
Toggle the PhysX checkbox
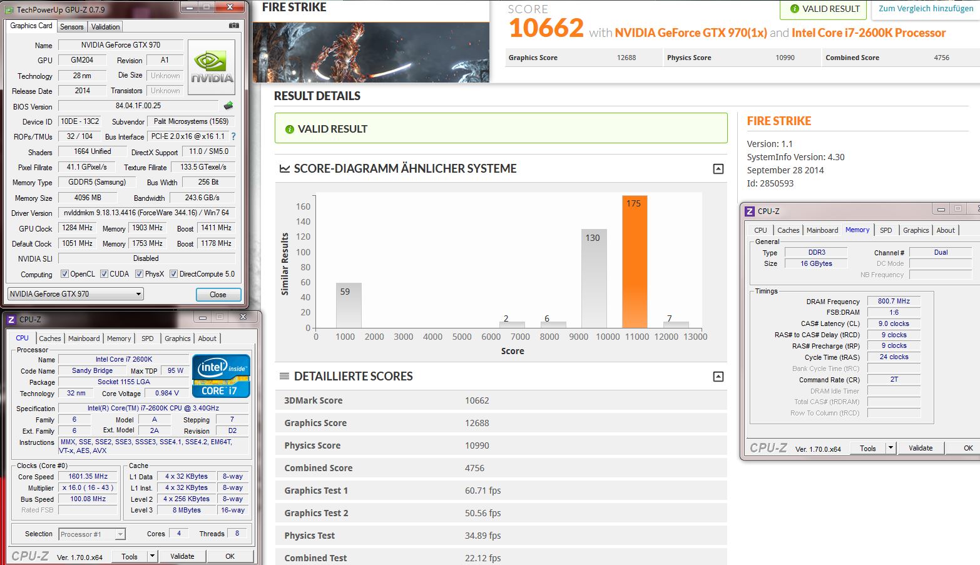pyautogui.click(x=139, y=274)
